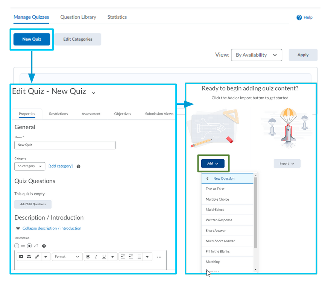Open the By Availability view dropdown
This screenshot has height=281, width=328.
256,55
